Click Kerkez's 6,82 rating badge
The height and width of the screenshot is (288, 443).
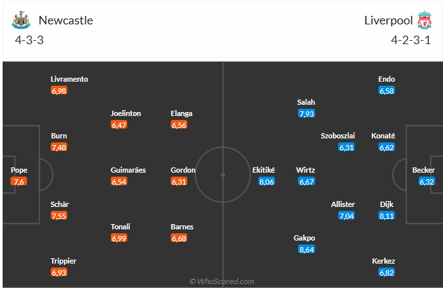[x=387, y=272]
